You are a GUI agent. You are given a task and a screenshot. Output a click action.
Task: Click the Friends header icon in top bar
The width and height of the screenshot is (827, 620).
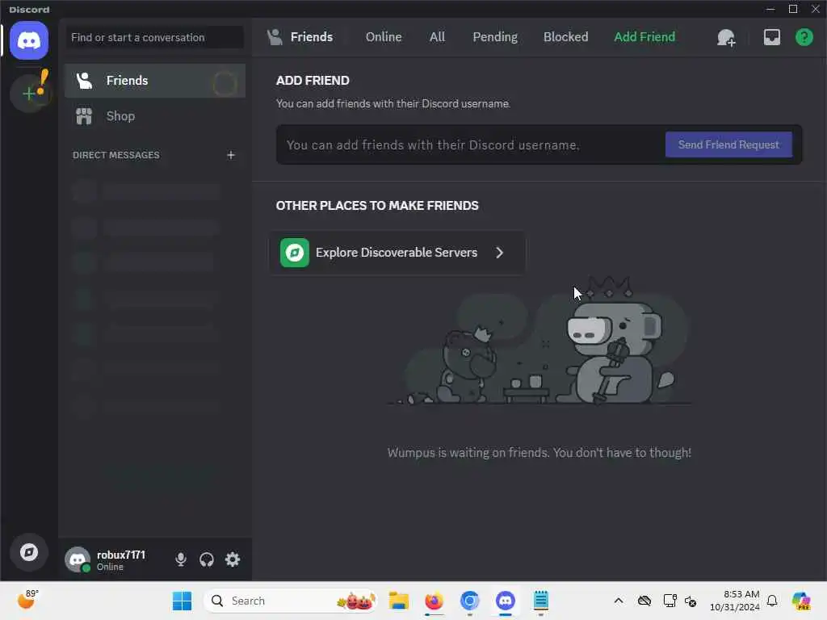click(x=275, y=37)
